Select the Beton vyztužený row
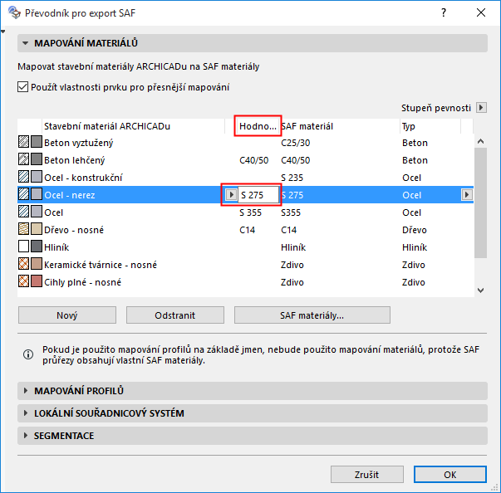 (245, 142)
